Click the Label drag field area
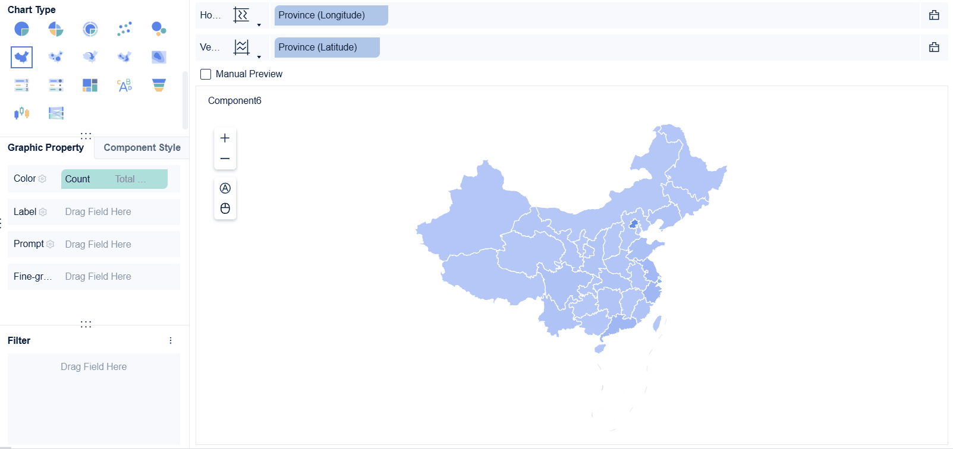Image resolution: width=953 pixels, height=449 pixels. point(119,212)
